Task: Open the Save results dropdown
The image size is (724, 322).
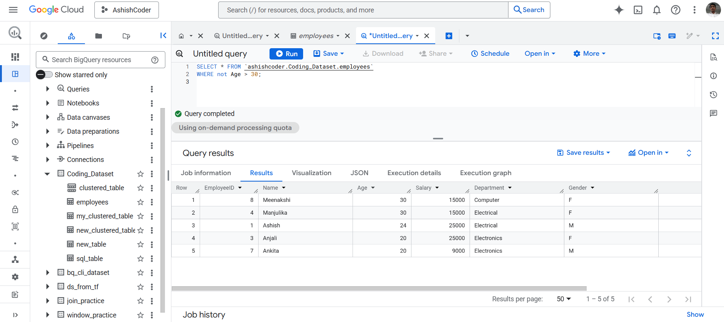Action: [584, 153]
